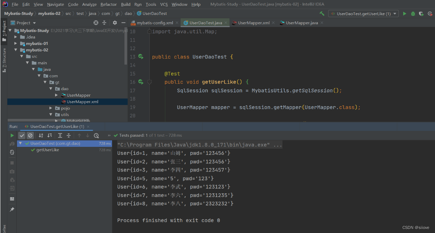Click the layout icon in Run sidebar
This screenshot has height=233, width=435.
tap(12, 199)
